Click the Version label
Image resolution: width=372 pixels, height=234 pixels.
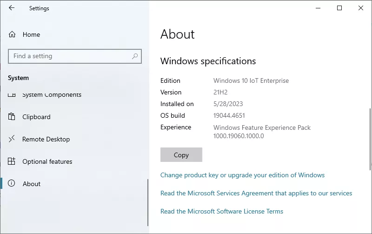[x=171, y=92]
